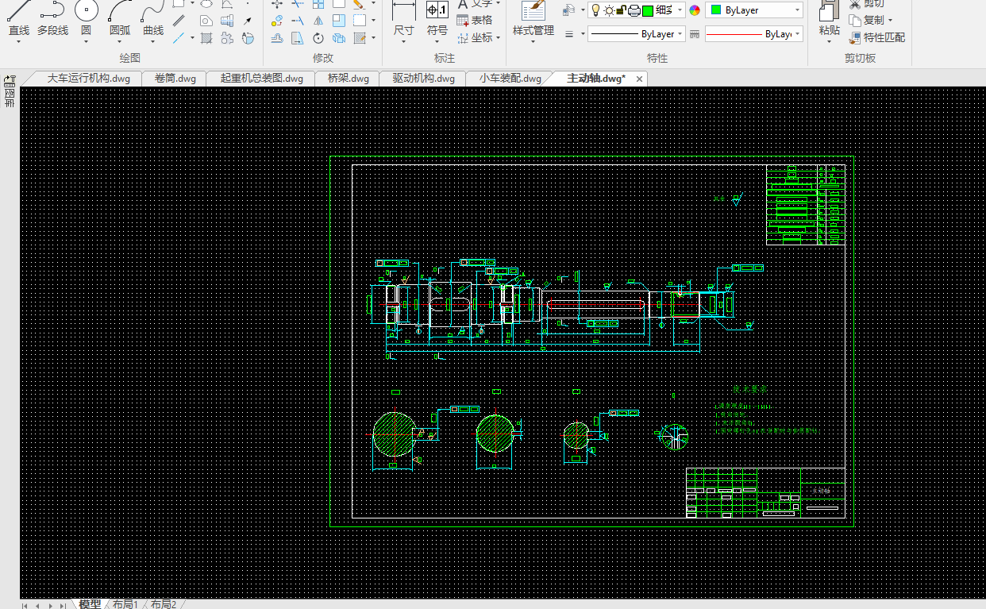Click the 特性匹配 (Match Properties) button

[877, 37]
